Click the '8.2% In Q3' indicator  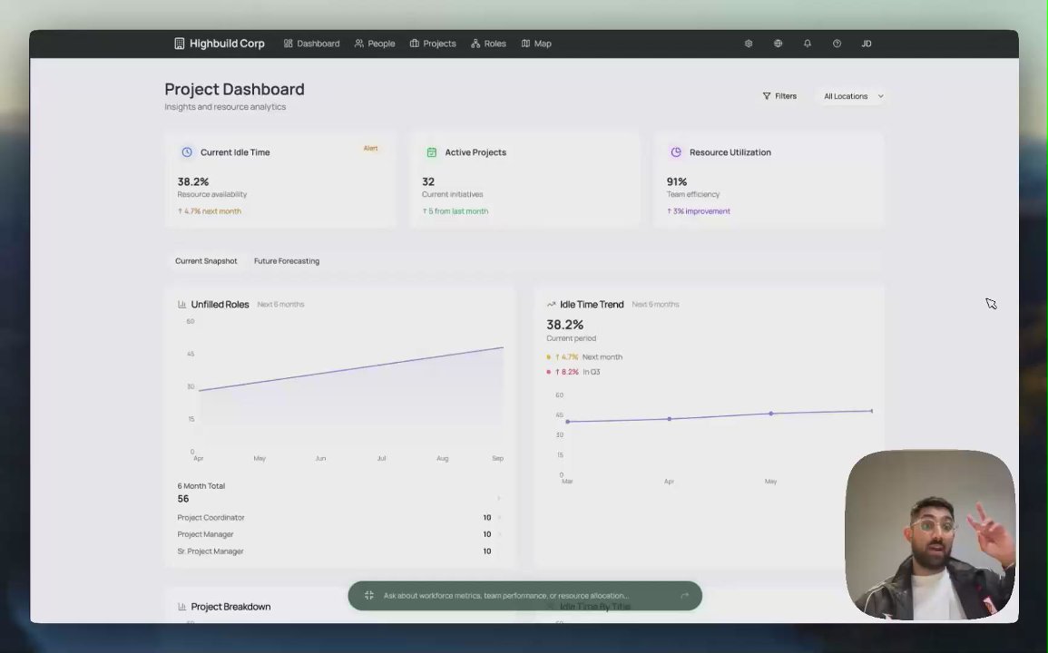[x=573, y=372]
